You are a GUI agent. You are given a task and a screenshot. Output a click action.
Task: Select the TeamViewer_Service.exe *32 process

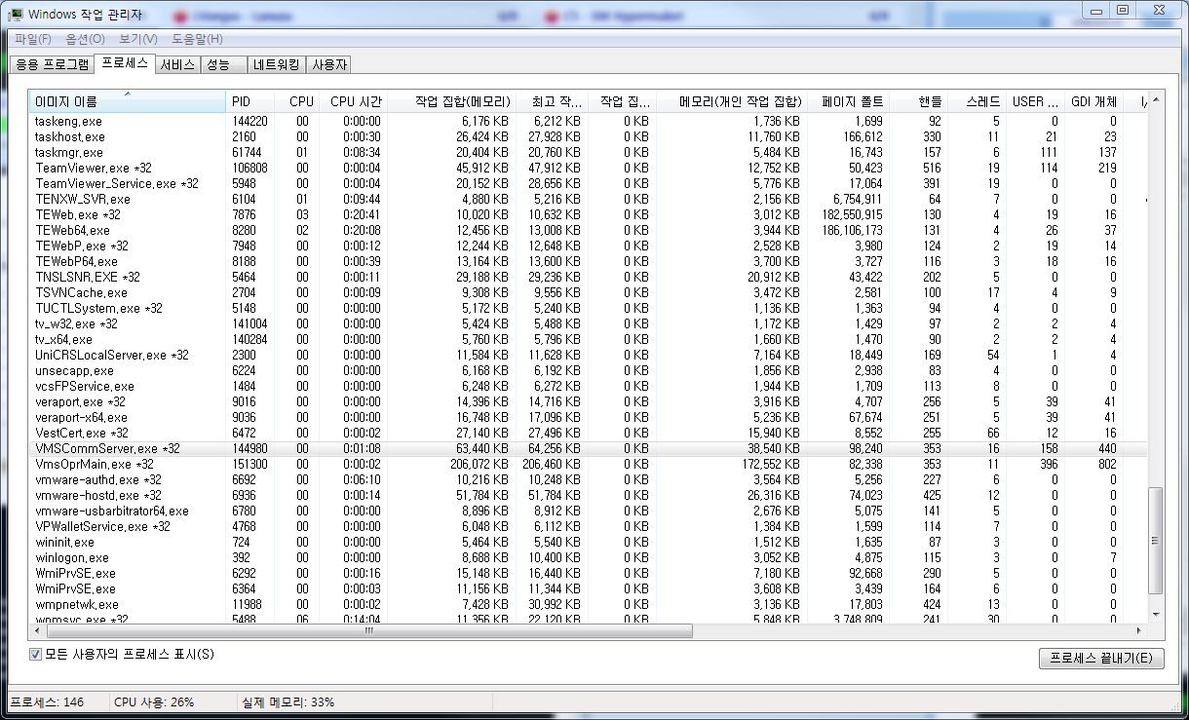(590, 183)
